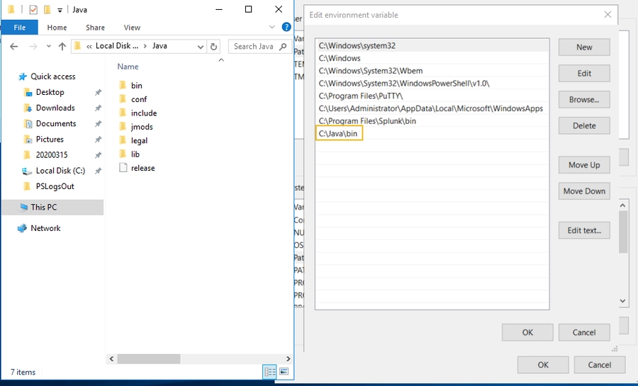
Task: Open the Customize Quick Access Toolbar dropdown
Action: (x=60, y=10)
